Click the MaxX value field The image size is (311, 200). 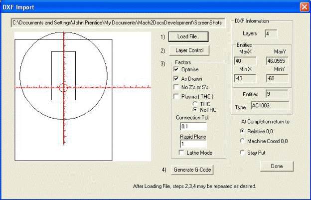(x=245, y=61)
